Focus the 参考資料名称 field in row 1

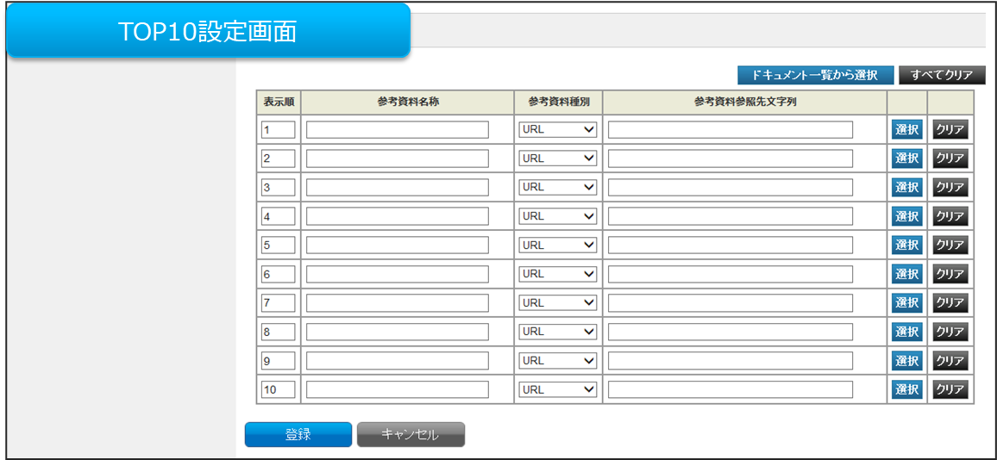(x=397, y=130)
